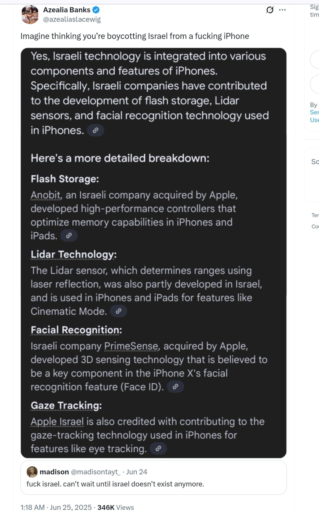Open the link icon after "Cinematic Mode."

click(118, 311)
